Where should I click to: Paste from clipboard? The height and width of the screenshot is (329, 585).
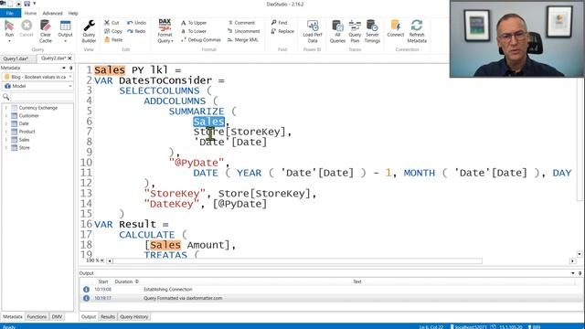113,39
